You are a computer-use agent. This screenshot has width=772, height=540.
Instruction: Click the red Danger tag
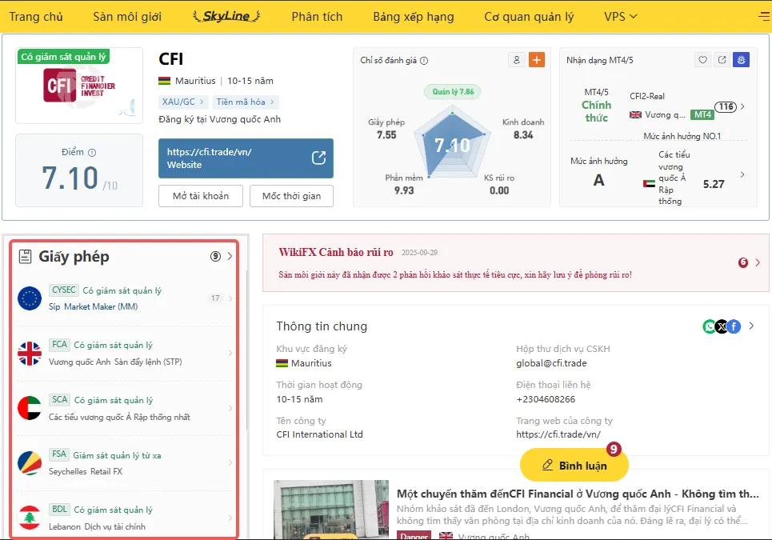click(414, 535)
